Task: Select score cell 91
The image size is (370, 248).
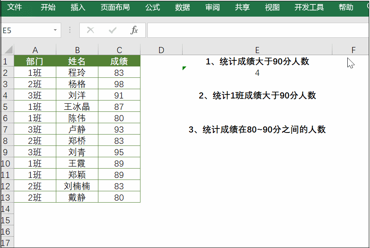Action: tap(119, 95)
